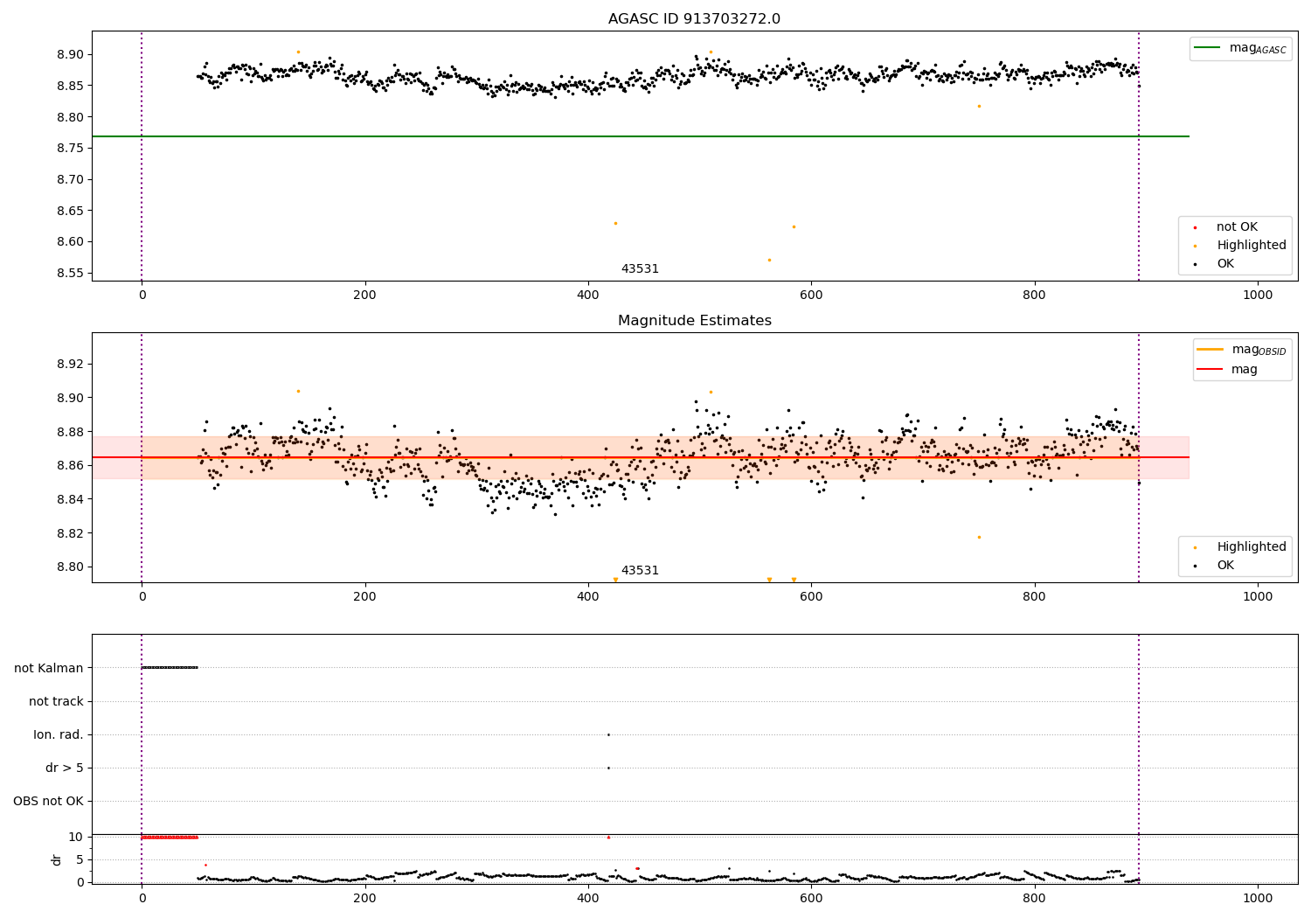Click the '8.65' y-axis tick label
The width and height of the screenshot is (1311, 918).
[70, 211]
